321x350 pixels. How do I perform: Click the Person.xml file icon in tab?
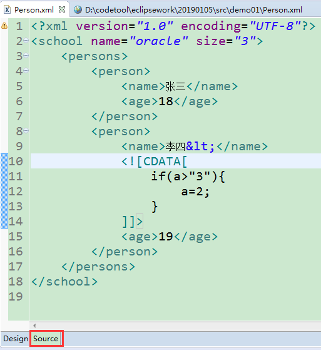[7, 10]
